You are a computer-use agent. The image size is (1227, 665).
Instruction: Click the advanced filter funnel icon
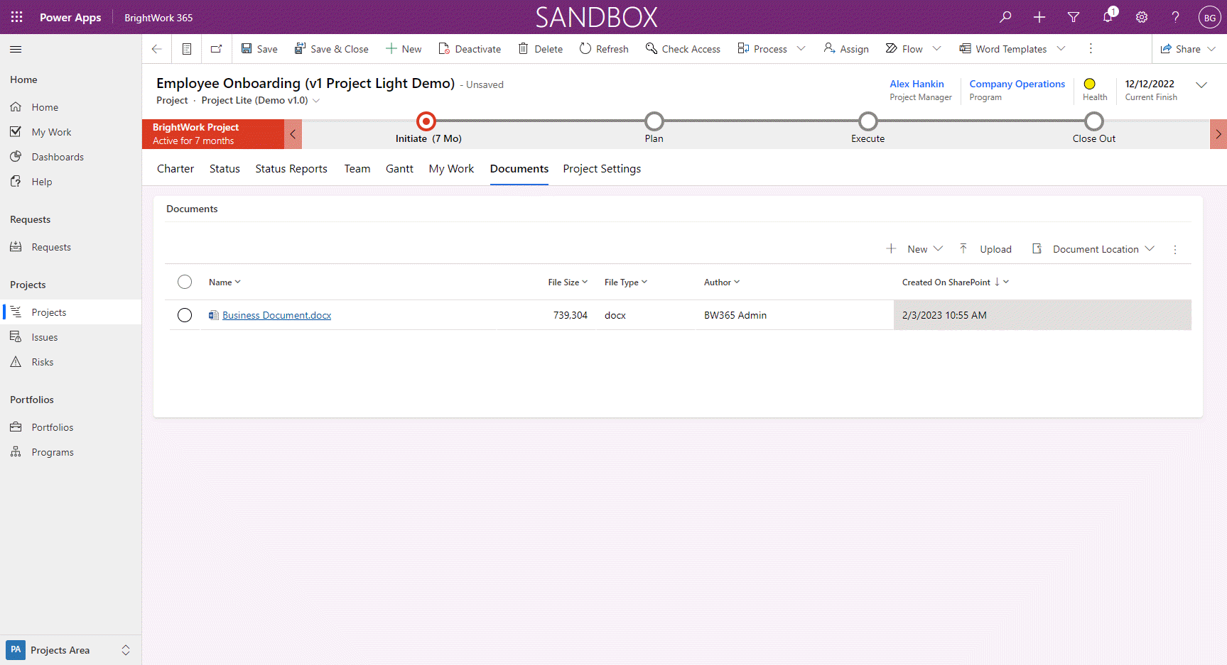1074,17
